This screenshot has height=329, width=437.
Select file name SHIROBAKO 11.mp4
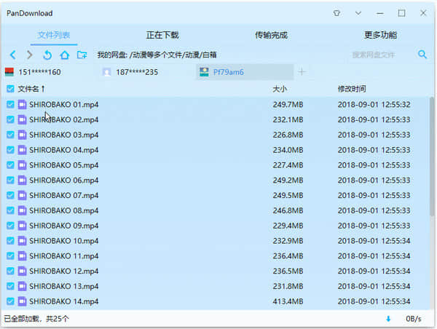[64, 256]
